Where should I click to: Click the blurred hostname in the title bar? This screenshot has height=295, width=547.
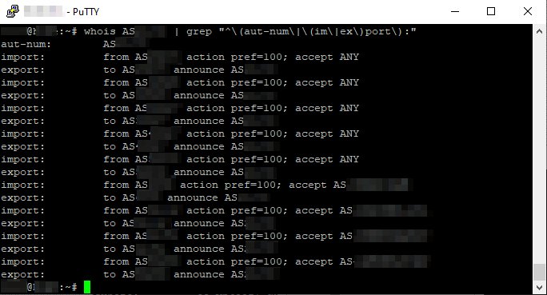[x=43, y=11]
